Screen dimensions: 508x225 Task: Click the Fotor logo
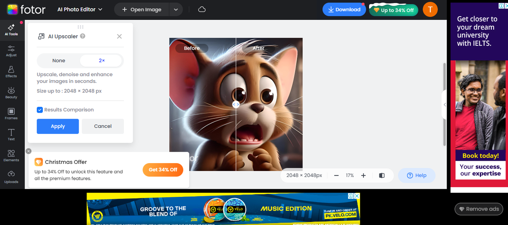26,9
